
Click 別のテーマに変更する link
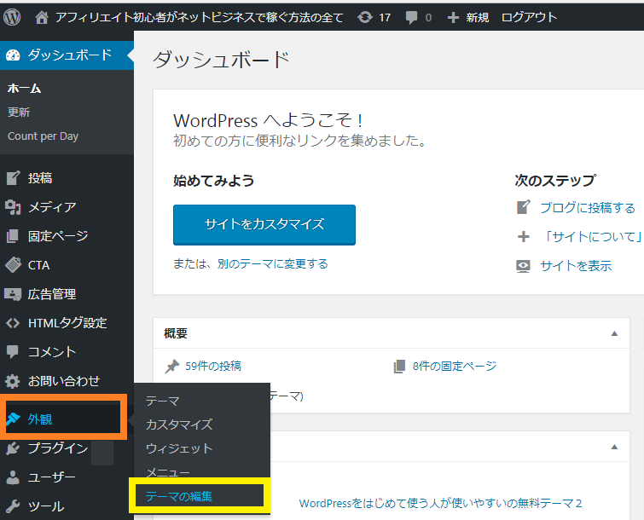[x=273, y=263]
